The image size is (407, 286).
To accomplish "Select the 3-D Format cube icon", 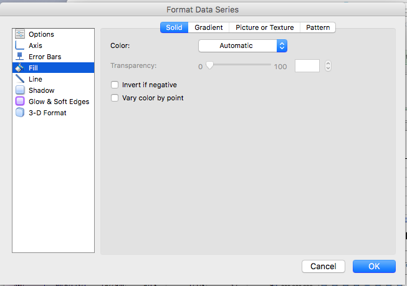I will [19, 113].
